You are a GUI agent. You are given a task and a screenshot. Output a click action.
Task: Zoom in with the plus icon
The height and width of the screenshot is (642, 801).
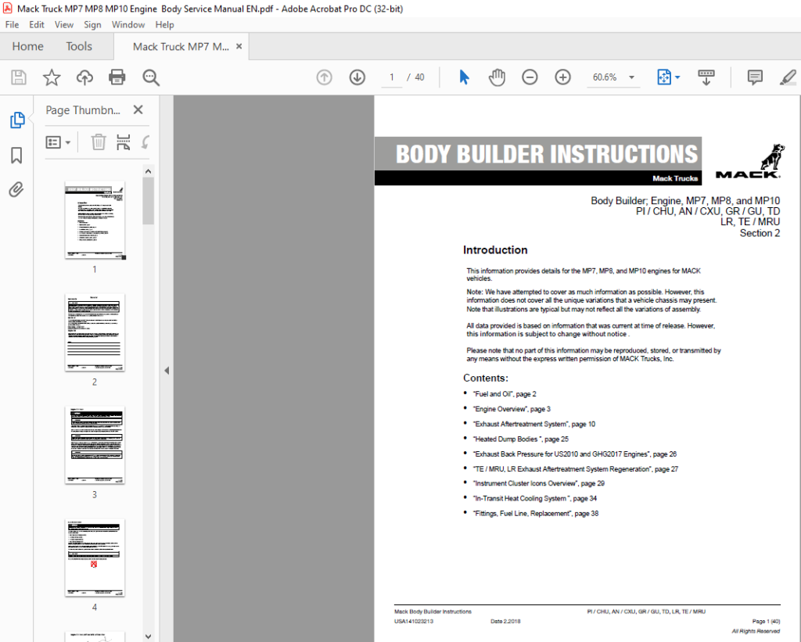(x=563, y=77)
